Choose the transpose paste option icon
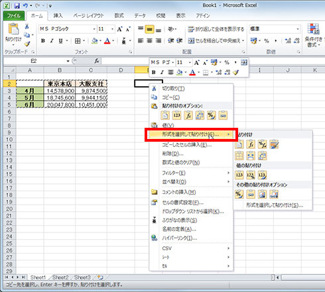Screen dimensions: 325x292 [200, 115]
